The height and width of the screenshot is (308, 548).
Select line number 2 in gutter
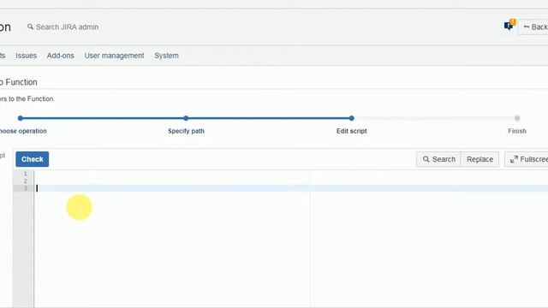point(25,181)
